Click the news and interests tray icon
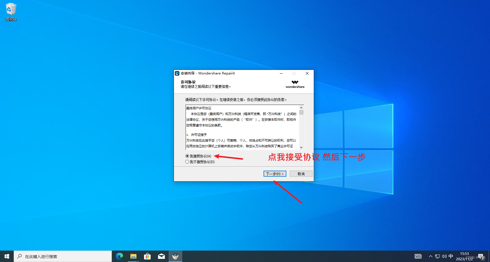 pyautogui.click(x=418, y=256)
